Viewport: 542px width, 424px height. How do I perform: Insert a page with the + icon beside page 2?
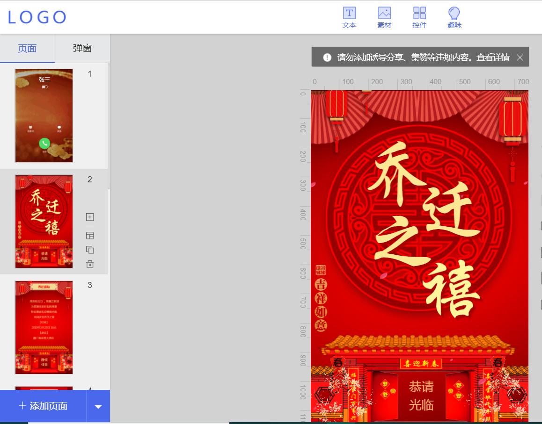click(x=90, y=217)
